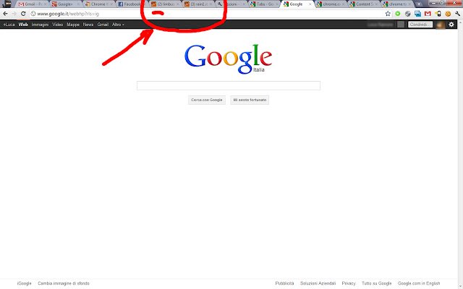The image size is (463, 289).
Task: Click the phone-with-arrow extension icon
Action: (x=438, y=14)
